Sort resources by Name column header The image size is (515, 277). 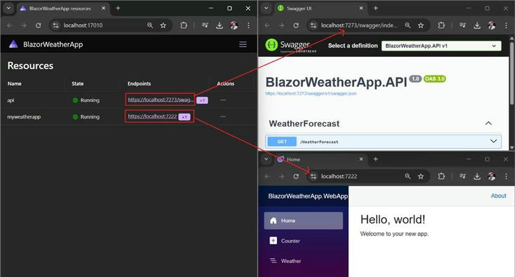coord(15,83)
